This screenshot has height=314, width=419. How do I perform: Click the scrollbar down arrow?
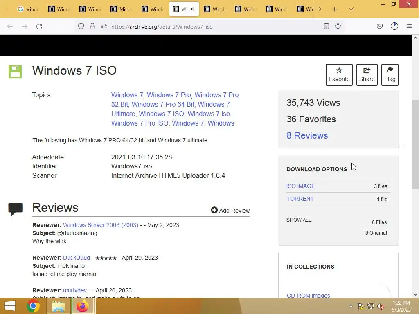pos(415,294)
